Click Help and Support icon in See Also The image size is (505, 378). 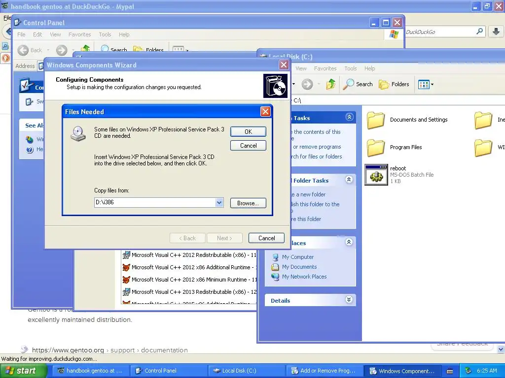(x=30, y=150)
